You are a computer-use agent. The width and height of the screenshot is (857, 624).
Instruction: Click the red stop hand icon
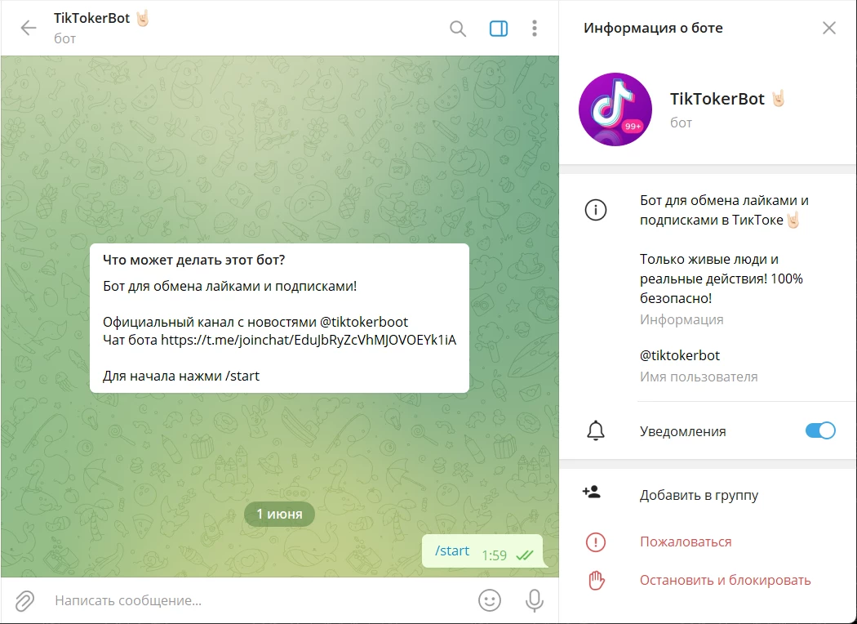[x=597, y=580]
